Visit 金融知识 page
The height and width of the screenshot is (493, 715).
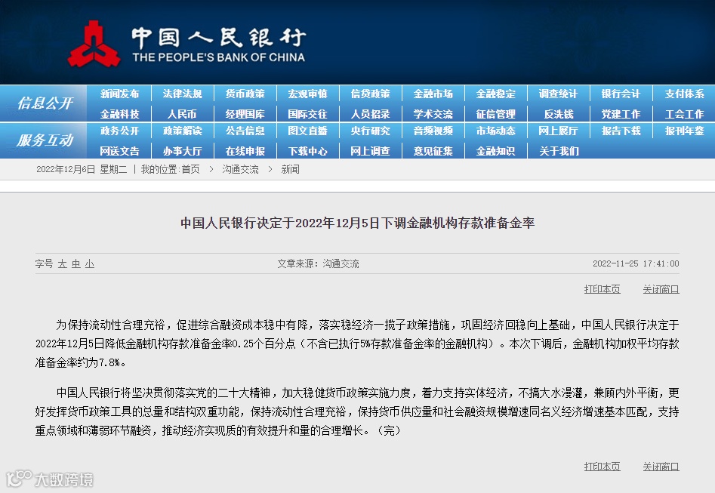coord(495,151)
